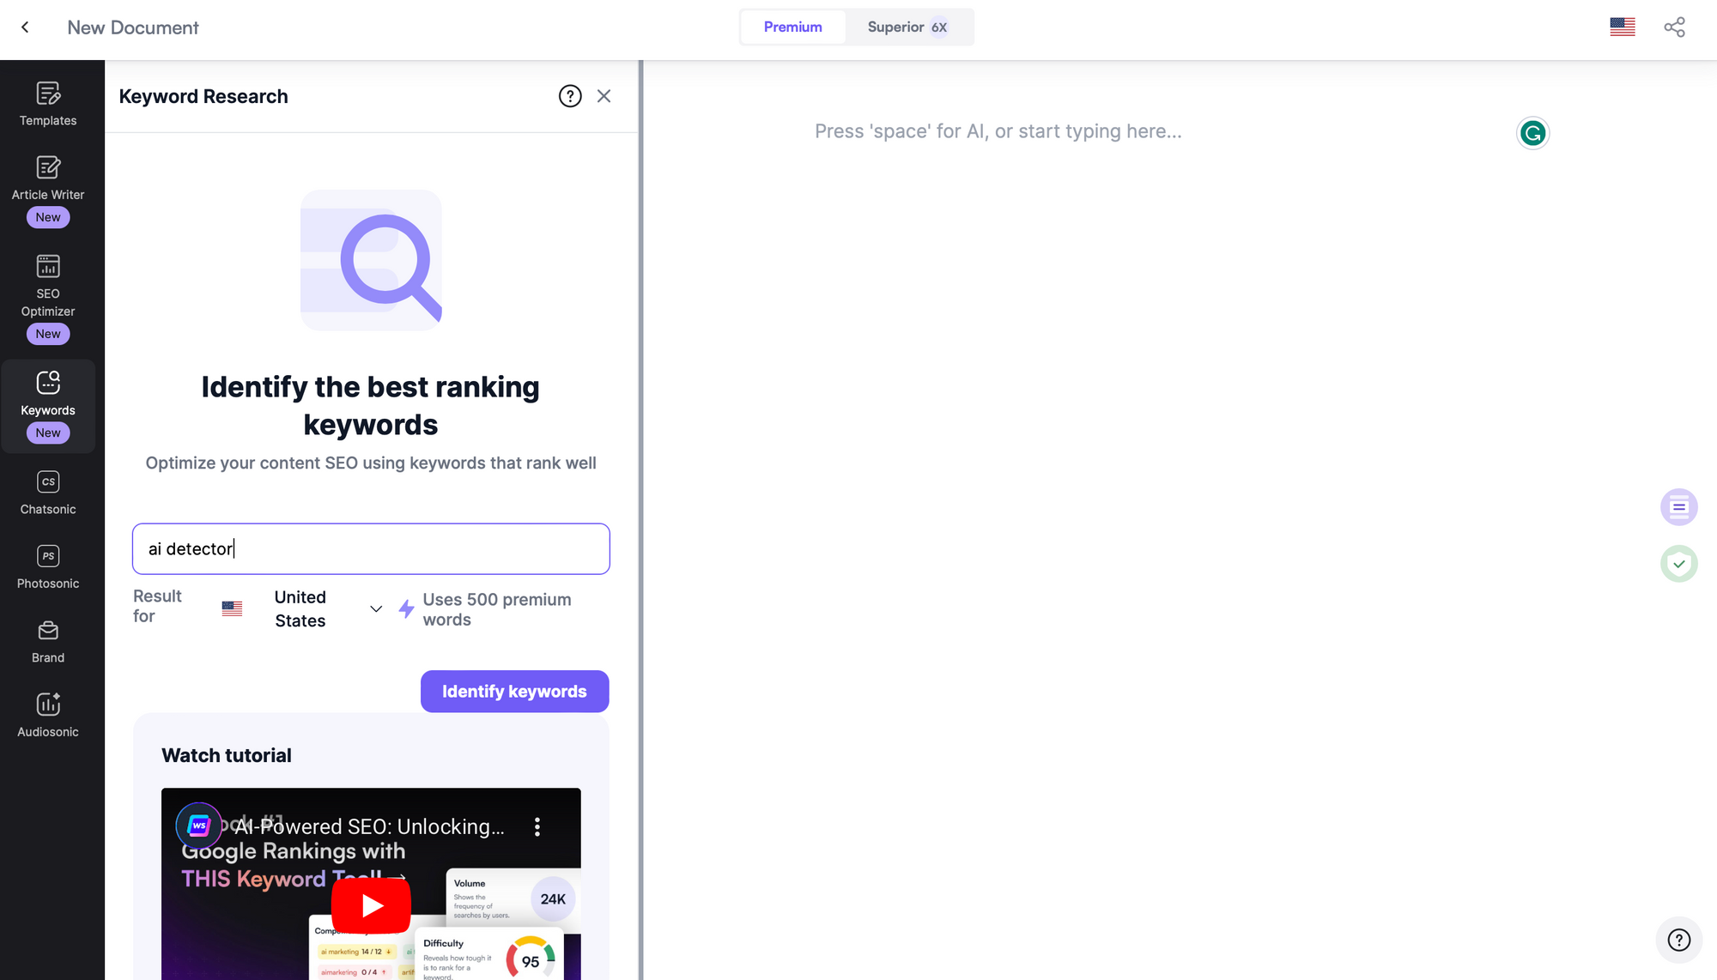This screenshot has width=1717, height=980.
Task: Enable the document checkmark status
Action: tap(1680, 564)
